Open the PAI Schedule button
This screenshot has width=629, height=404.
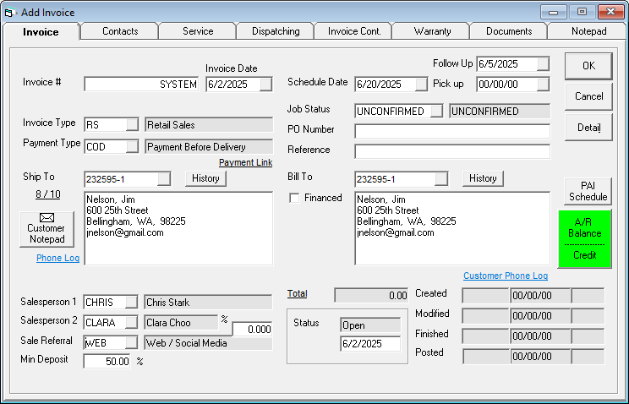[x=588, y=191]
